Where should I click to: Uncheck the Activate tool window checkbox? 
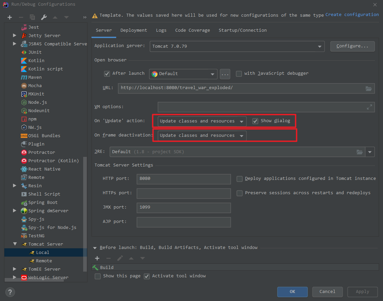(147, 276)
